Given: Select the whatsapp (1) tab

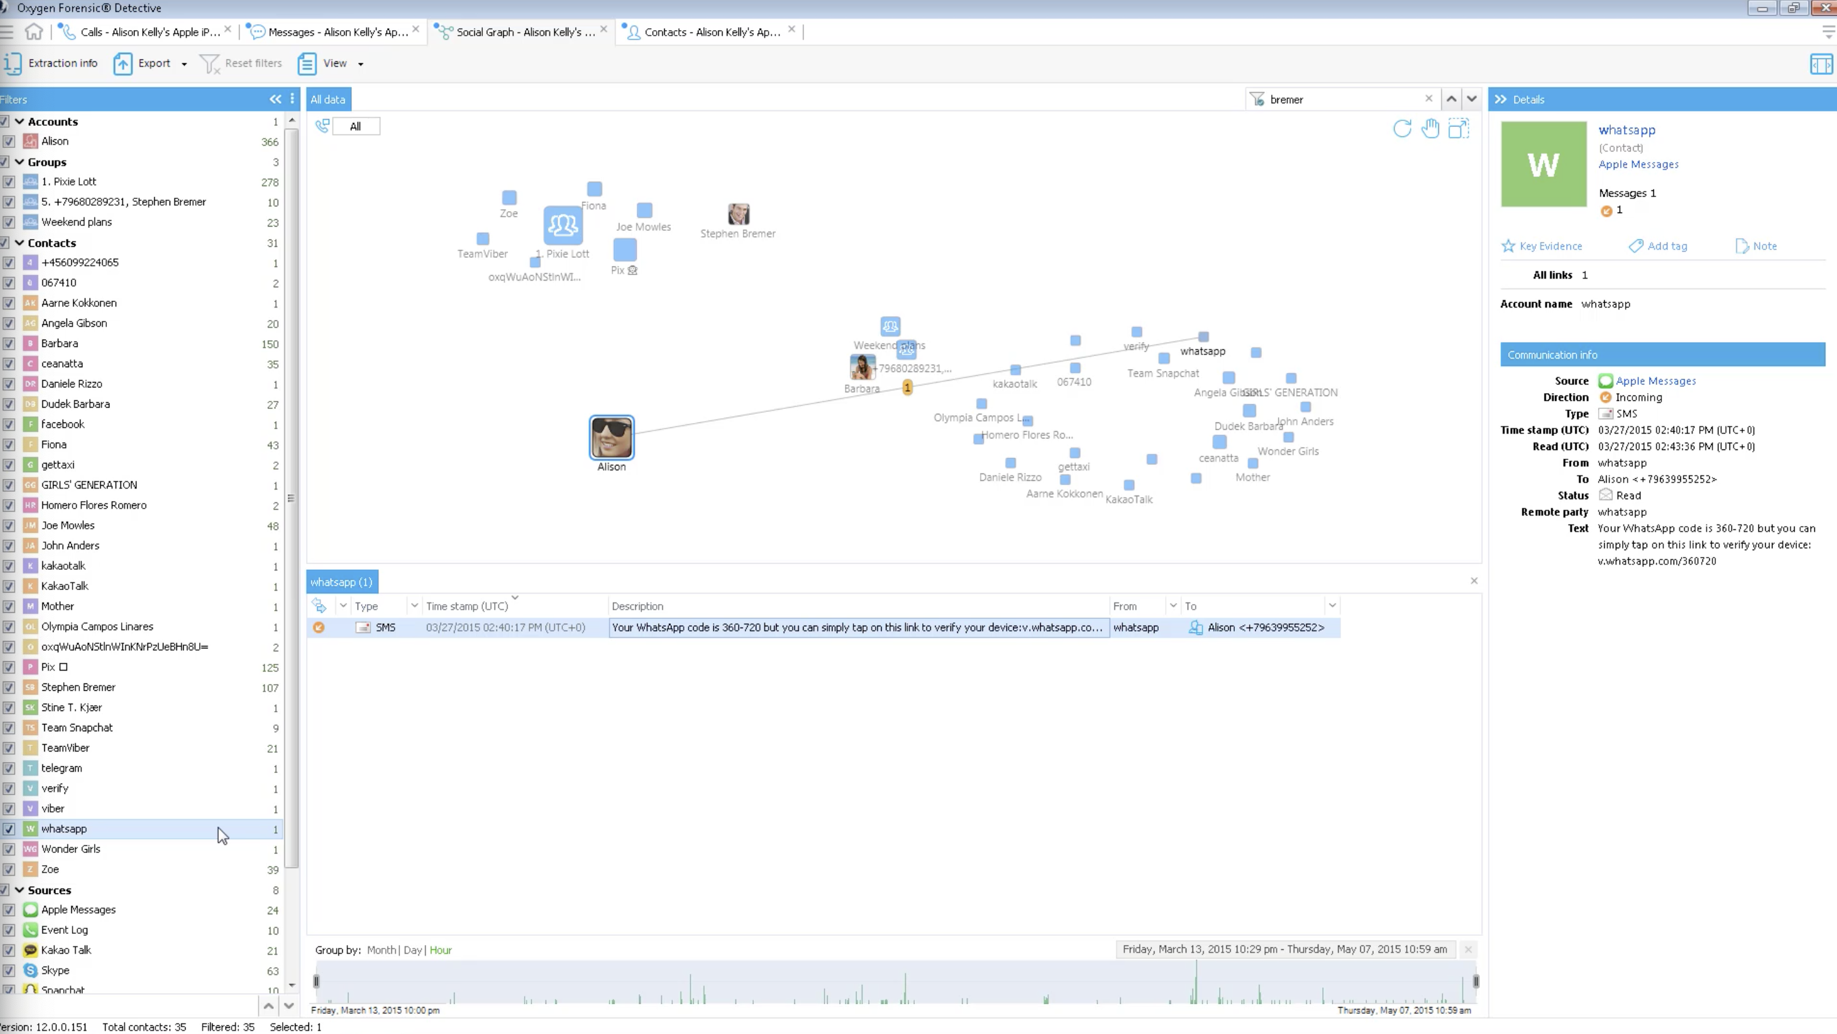Looking at the screenshot, I should coord(342,582).
